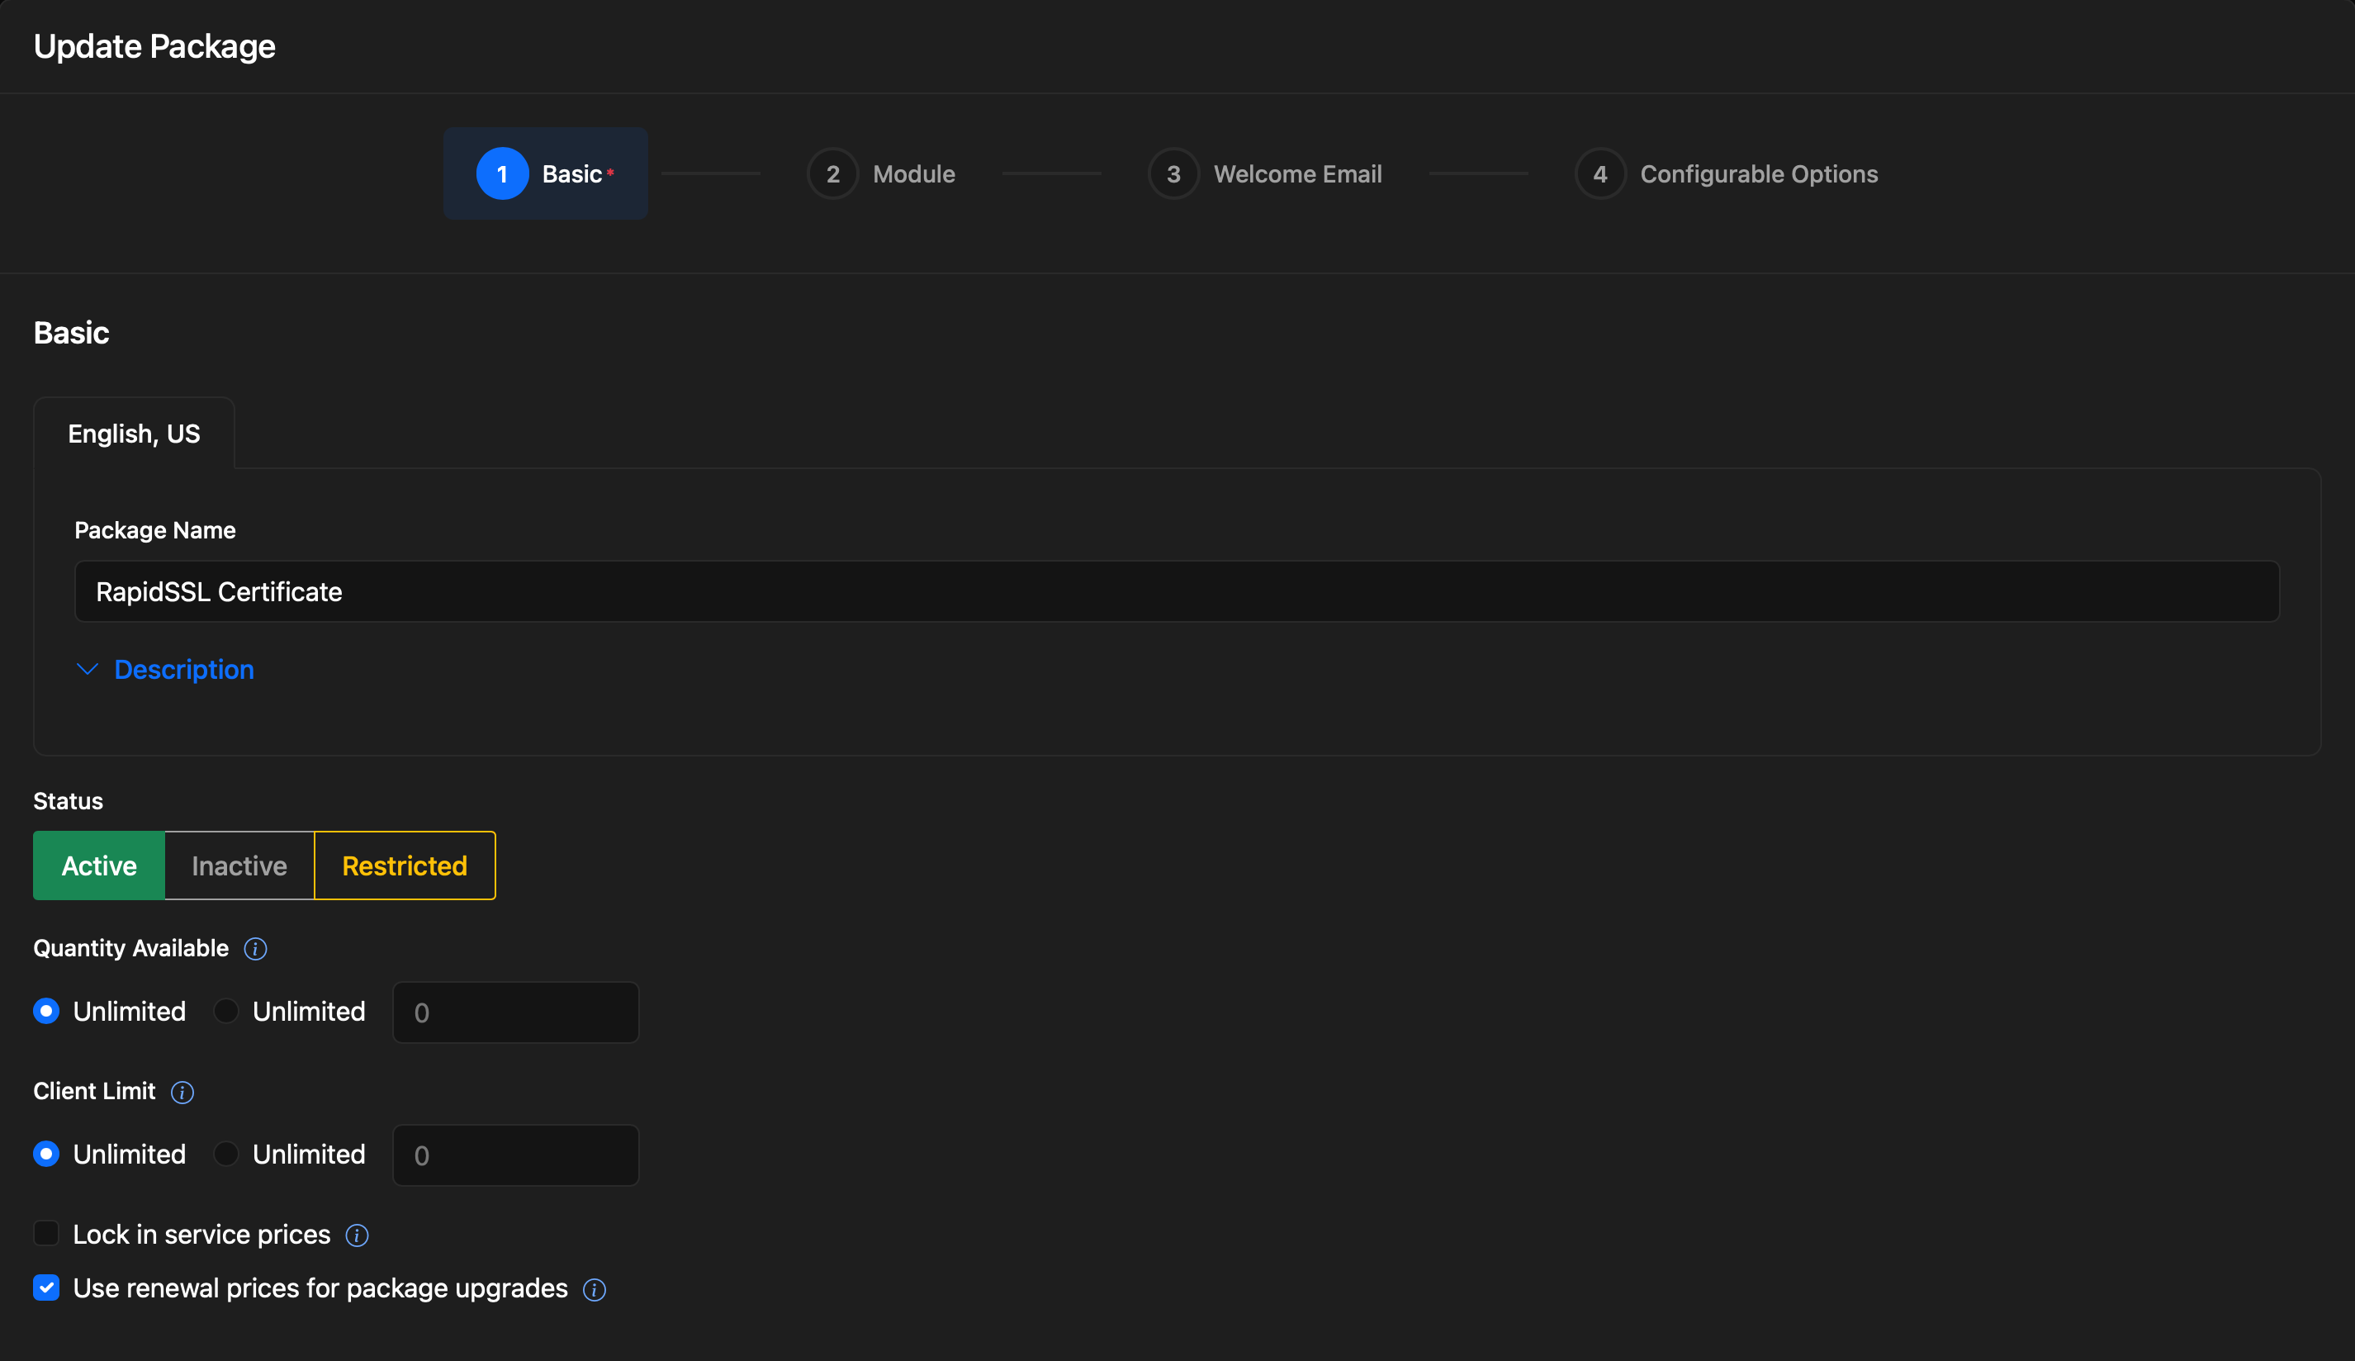Click the step 2 number circle
The height and width of the screenshot is (1361, 2355).
(x=832, y=174)
